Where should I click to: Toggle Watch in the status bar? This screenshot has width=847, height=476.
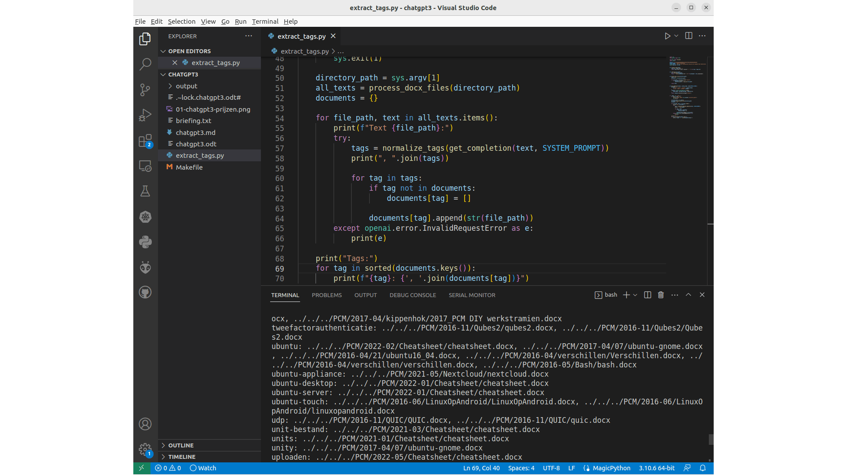[x=203, y=468]
